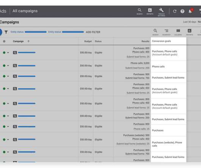Viewport: 201px width, 168px height.
Task: Open the Search icon in top header
Action: tap(140, 11)
